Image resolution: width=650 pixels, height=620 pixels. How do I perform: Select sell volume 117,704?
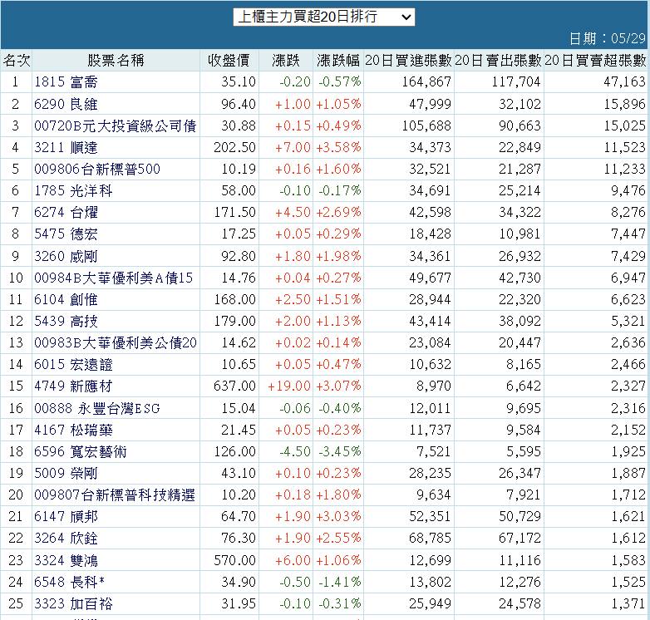[516, 81]
